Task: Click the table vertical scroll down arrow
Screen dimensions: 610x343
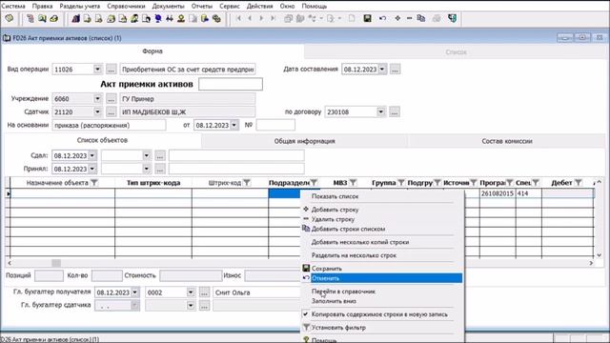Action: [600, 255]
